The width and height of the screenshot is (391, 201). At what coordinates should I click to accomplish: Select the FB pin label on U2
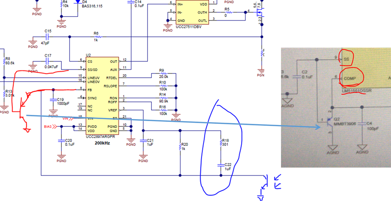pyautogui.click(x=90, y=90)
